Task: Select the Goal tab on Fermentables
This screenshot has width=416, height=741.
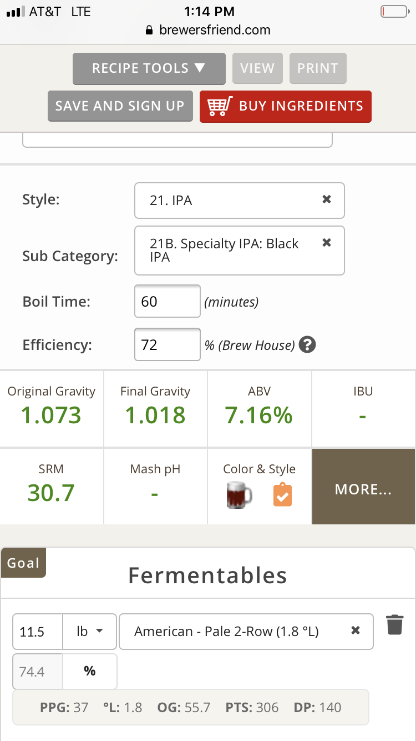Action: [x=23, y=563]
